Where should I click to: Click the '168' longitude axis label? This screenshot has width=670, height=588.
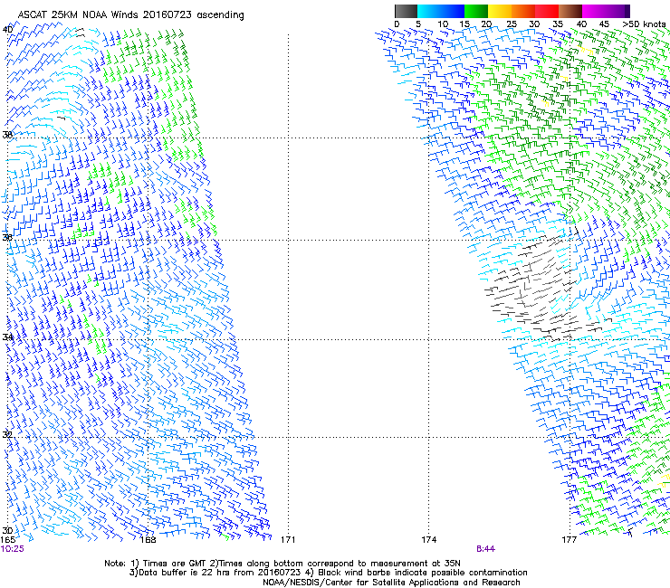click(x=148, y=540)
